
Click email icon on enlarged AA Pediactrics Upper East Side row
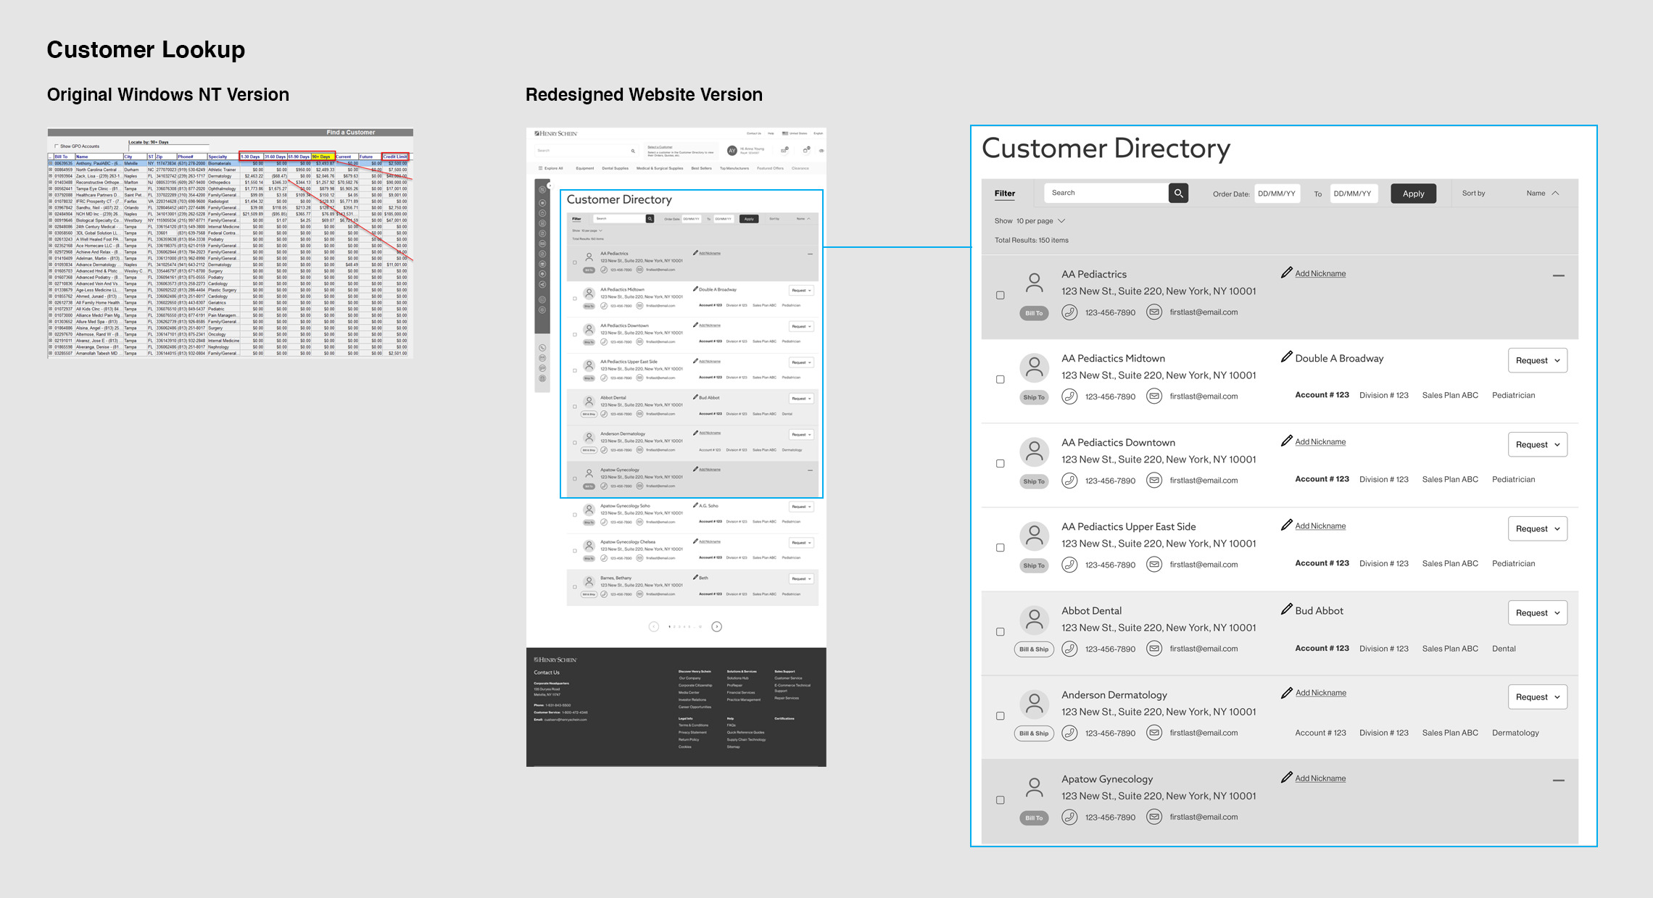[x=1154, y=565]
